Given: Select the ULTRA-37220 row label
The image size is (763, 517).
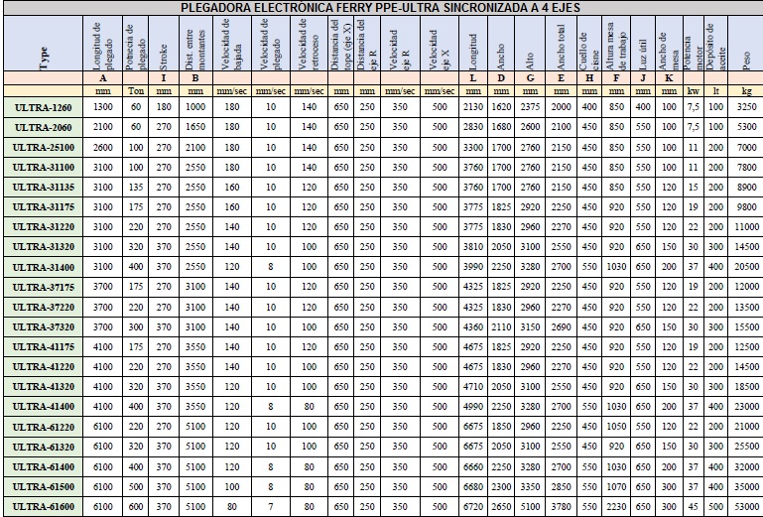Looking at the screenshot, I should click(43, 308).
